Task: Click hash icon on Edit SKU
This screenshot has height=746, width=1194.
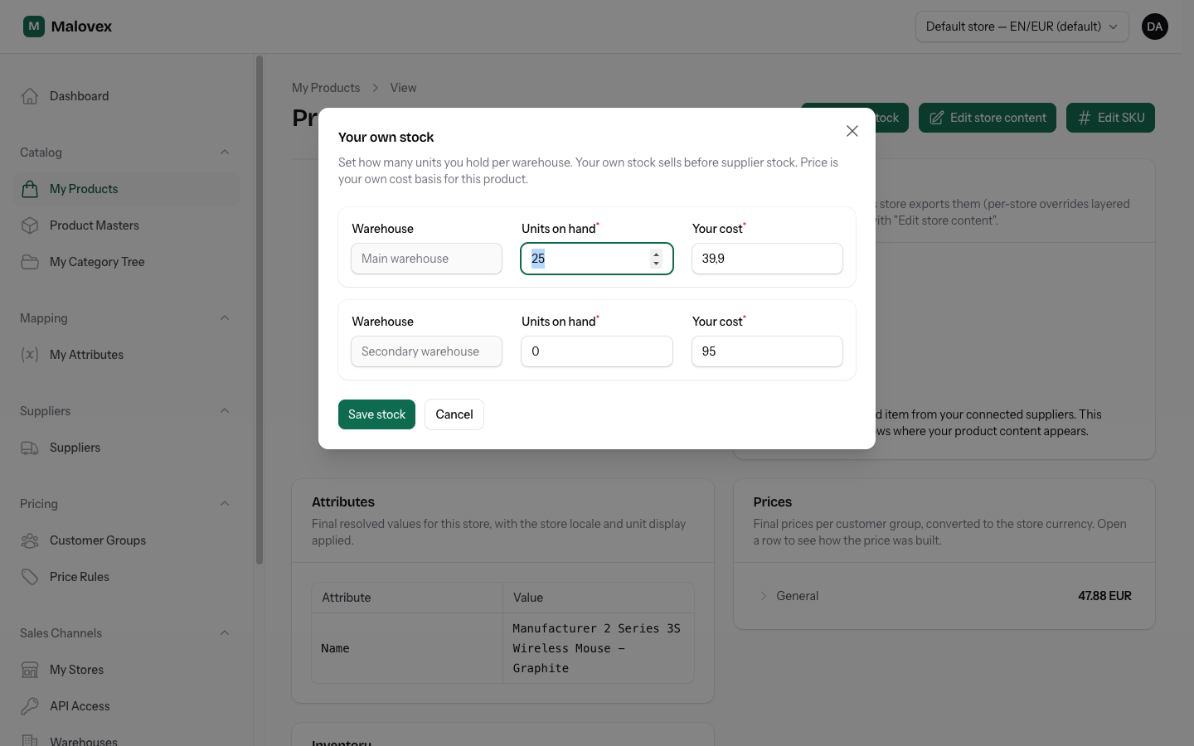Action: [1084, 118]
